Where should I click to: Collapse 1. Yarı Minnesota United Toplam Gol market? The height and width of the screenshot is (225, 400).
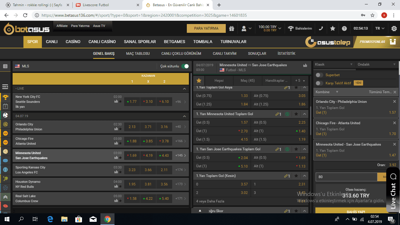pyautogui.click(x=305, y=114)
